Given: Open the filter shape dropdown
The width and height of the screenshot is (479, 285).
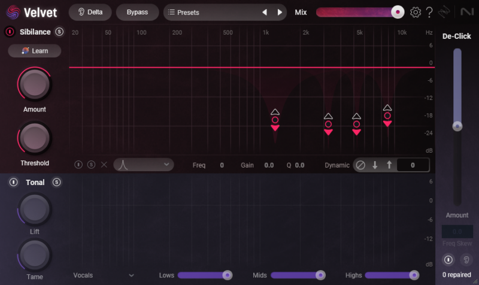Looking at the screenshot, I should (144, 165).
